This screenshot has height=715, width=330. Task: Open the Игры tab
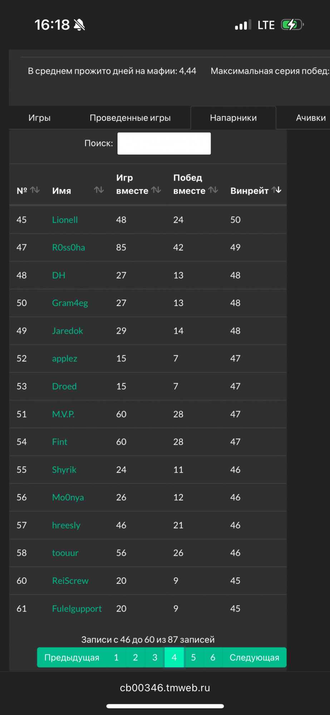pos(39,118)
